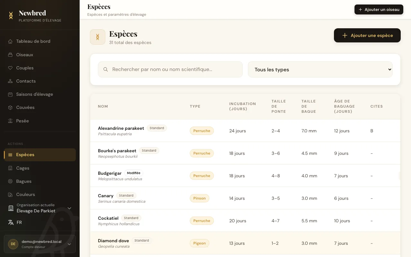Viewport: 411px width, 257px height.
Task: Click the Couvées egg box icon
Action: point(10,107)
